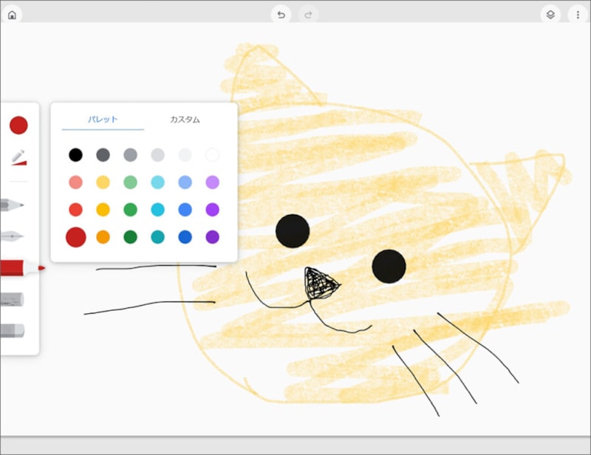Return to the home gallery screen

coord(12,13)
